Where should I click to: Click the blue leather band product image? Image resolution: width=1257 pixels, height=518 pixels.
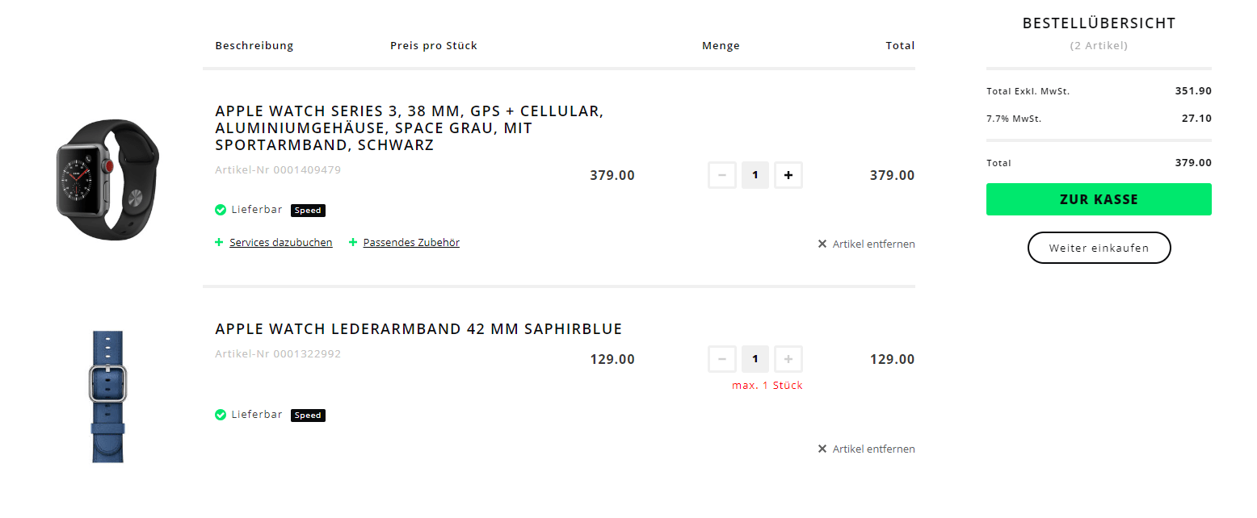pyautogui.click(x=107, y=396)
